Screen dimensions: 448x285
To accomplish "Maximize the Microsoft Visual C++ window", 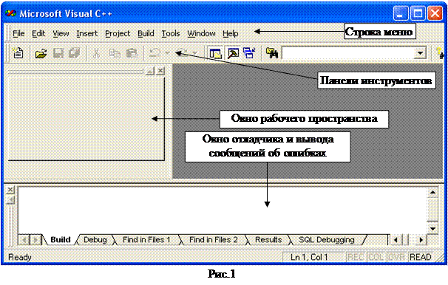I will pos(418,13).
